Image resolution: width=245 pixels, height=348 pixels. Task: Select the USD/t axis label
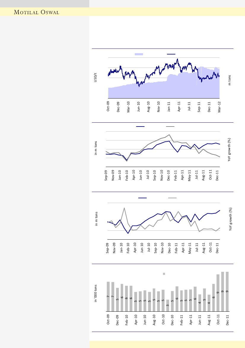coord(96,78)
